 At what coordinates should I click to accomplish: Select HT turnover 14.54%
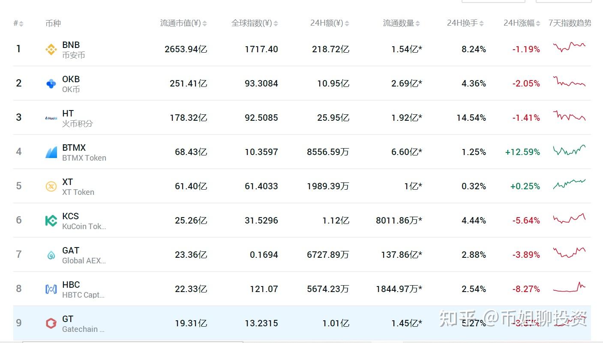pos(471,118)
